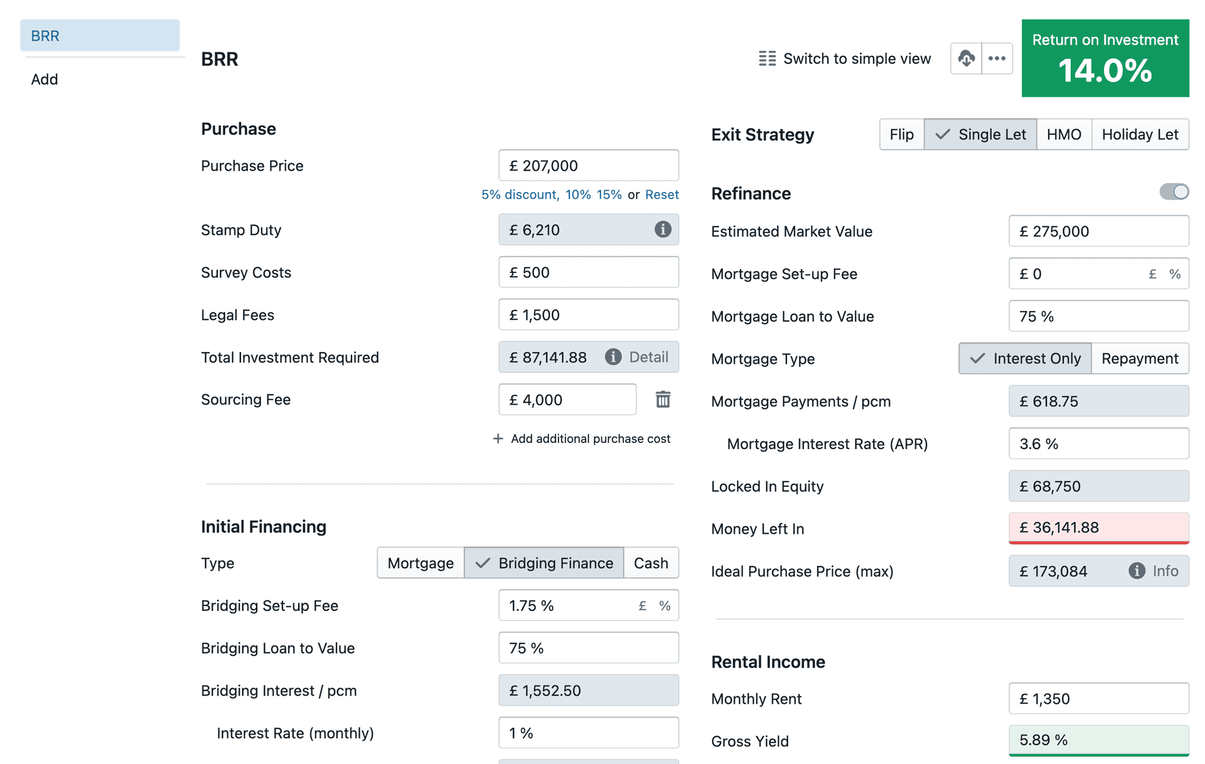Toggle the Refinance switch
1205x764 pixels.
1174,192
